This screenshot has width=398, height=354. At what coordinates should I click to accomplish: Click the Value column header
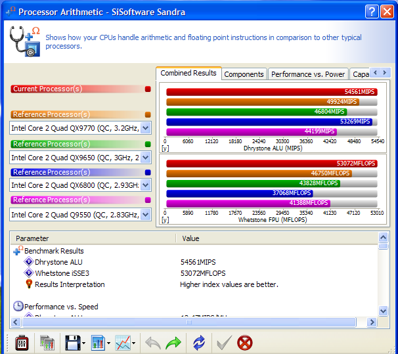tap(276, 238)
